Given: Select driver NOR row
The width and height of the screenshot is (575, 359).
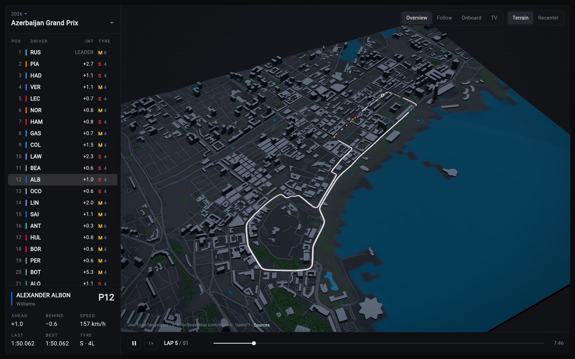Looking at the screenshot, I should (63, 110).
